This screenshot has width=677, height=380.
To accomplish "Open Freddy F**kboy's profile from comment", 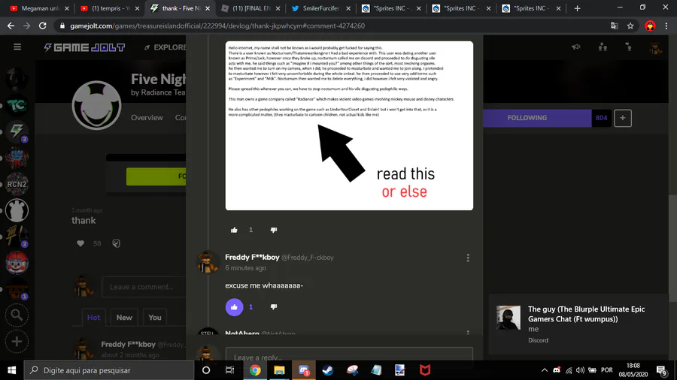I will coord(252,257).
